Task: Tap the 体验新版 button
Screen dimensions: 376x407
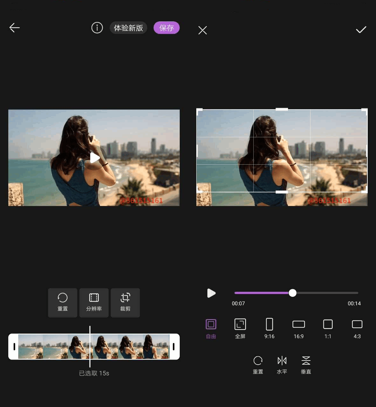Action: (x=128, y=28)
